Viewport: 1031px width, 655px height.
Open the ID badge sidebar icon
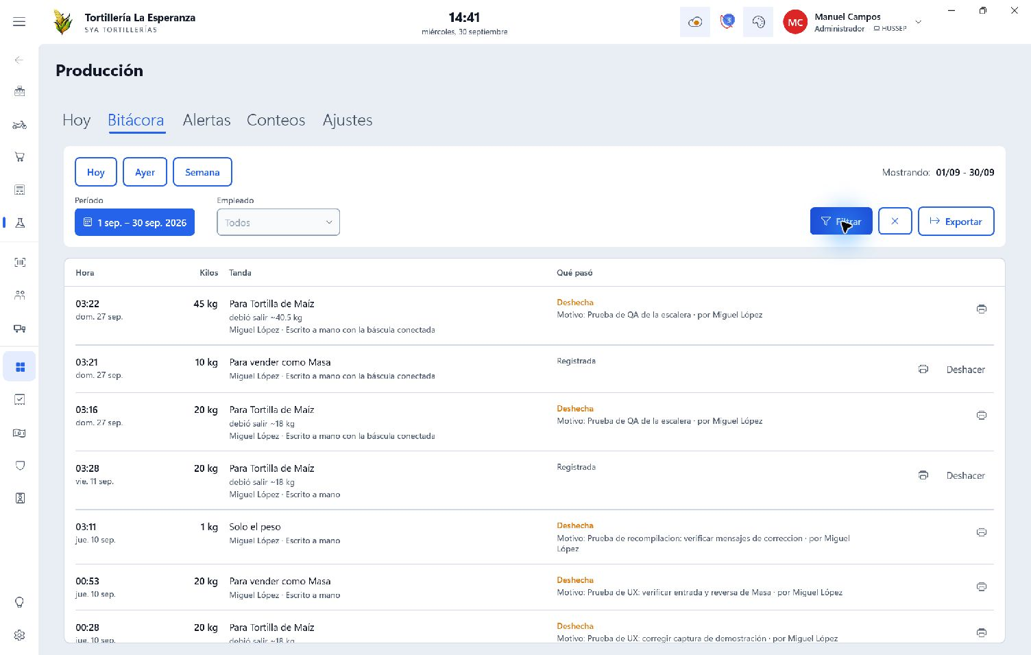click(x=20, y=499)
